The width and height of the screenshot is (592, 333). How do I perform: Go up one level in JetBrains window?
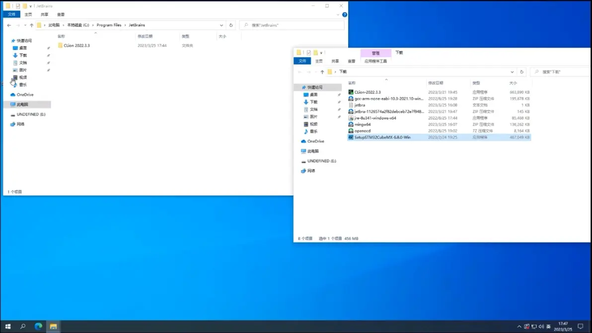coord(32,25)
